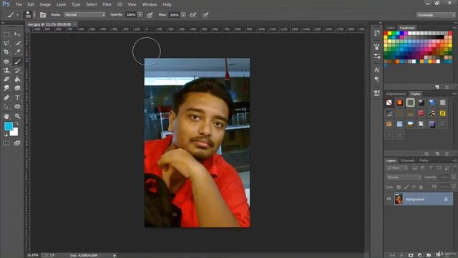The image size is (458, 258).
Task: Create new fill or adjustment layer
Action: (420, 255)
